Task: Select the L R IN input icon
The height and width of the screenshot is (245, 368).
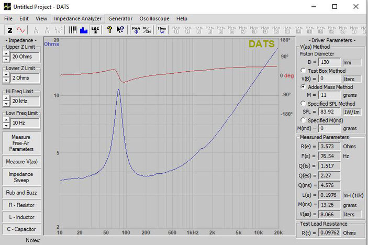Action: tap(58, 30)
